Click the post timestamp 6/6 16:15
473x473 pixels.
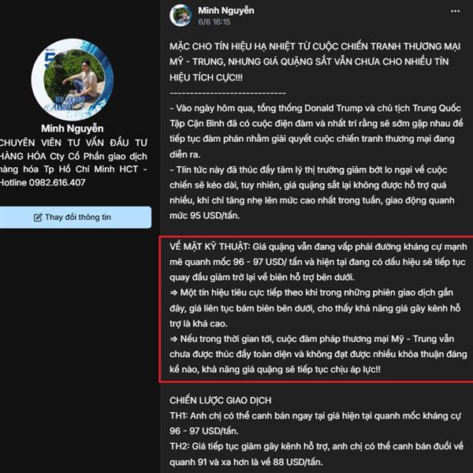click(214, 22)
